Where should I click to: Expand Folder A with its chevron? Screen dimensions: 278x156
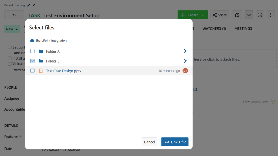tap(185, 51)
